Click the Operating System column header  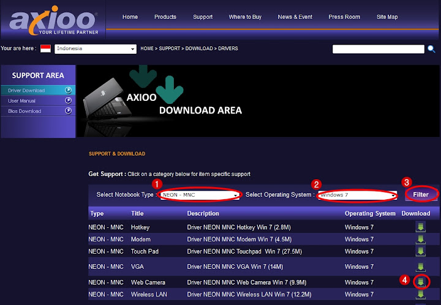(x=370, y=213)
